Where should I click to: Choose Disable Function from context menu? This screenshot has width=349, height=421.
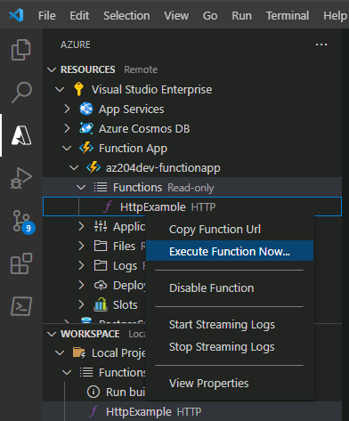230,287
